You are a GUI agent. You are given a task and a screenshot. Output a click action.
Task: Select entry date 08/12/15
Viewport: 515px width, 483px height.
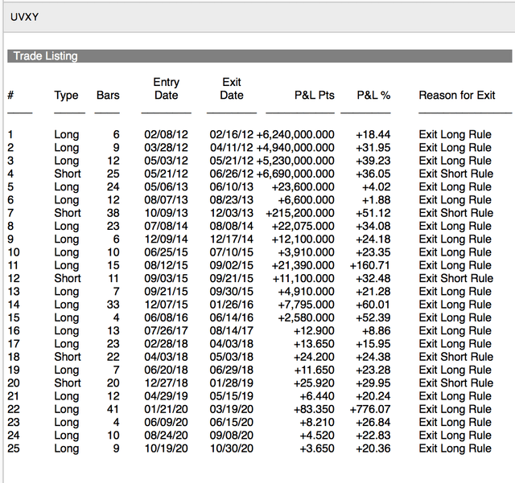point(167,265)
